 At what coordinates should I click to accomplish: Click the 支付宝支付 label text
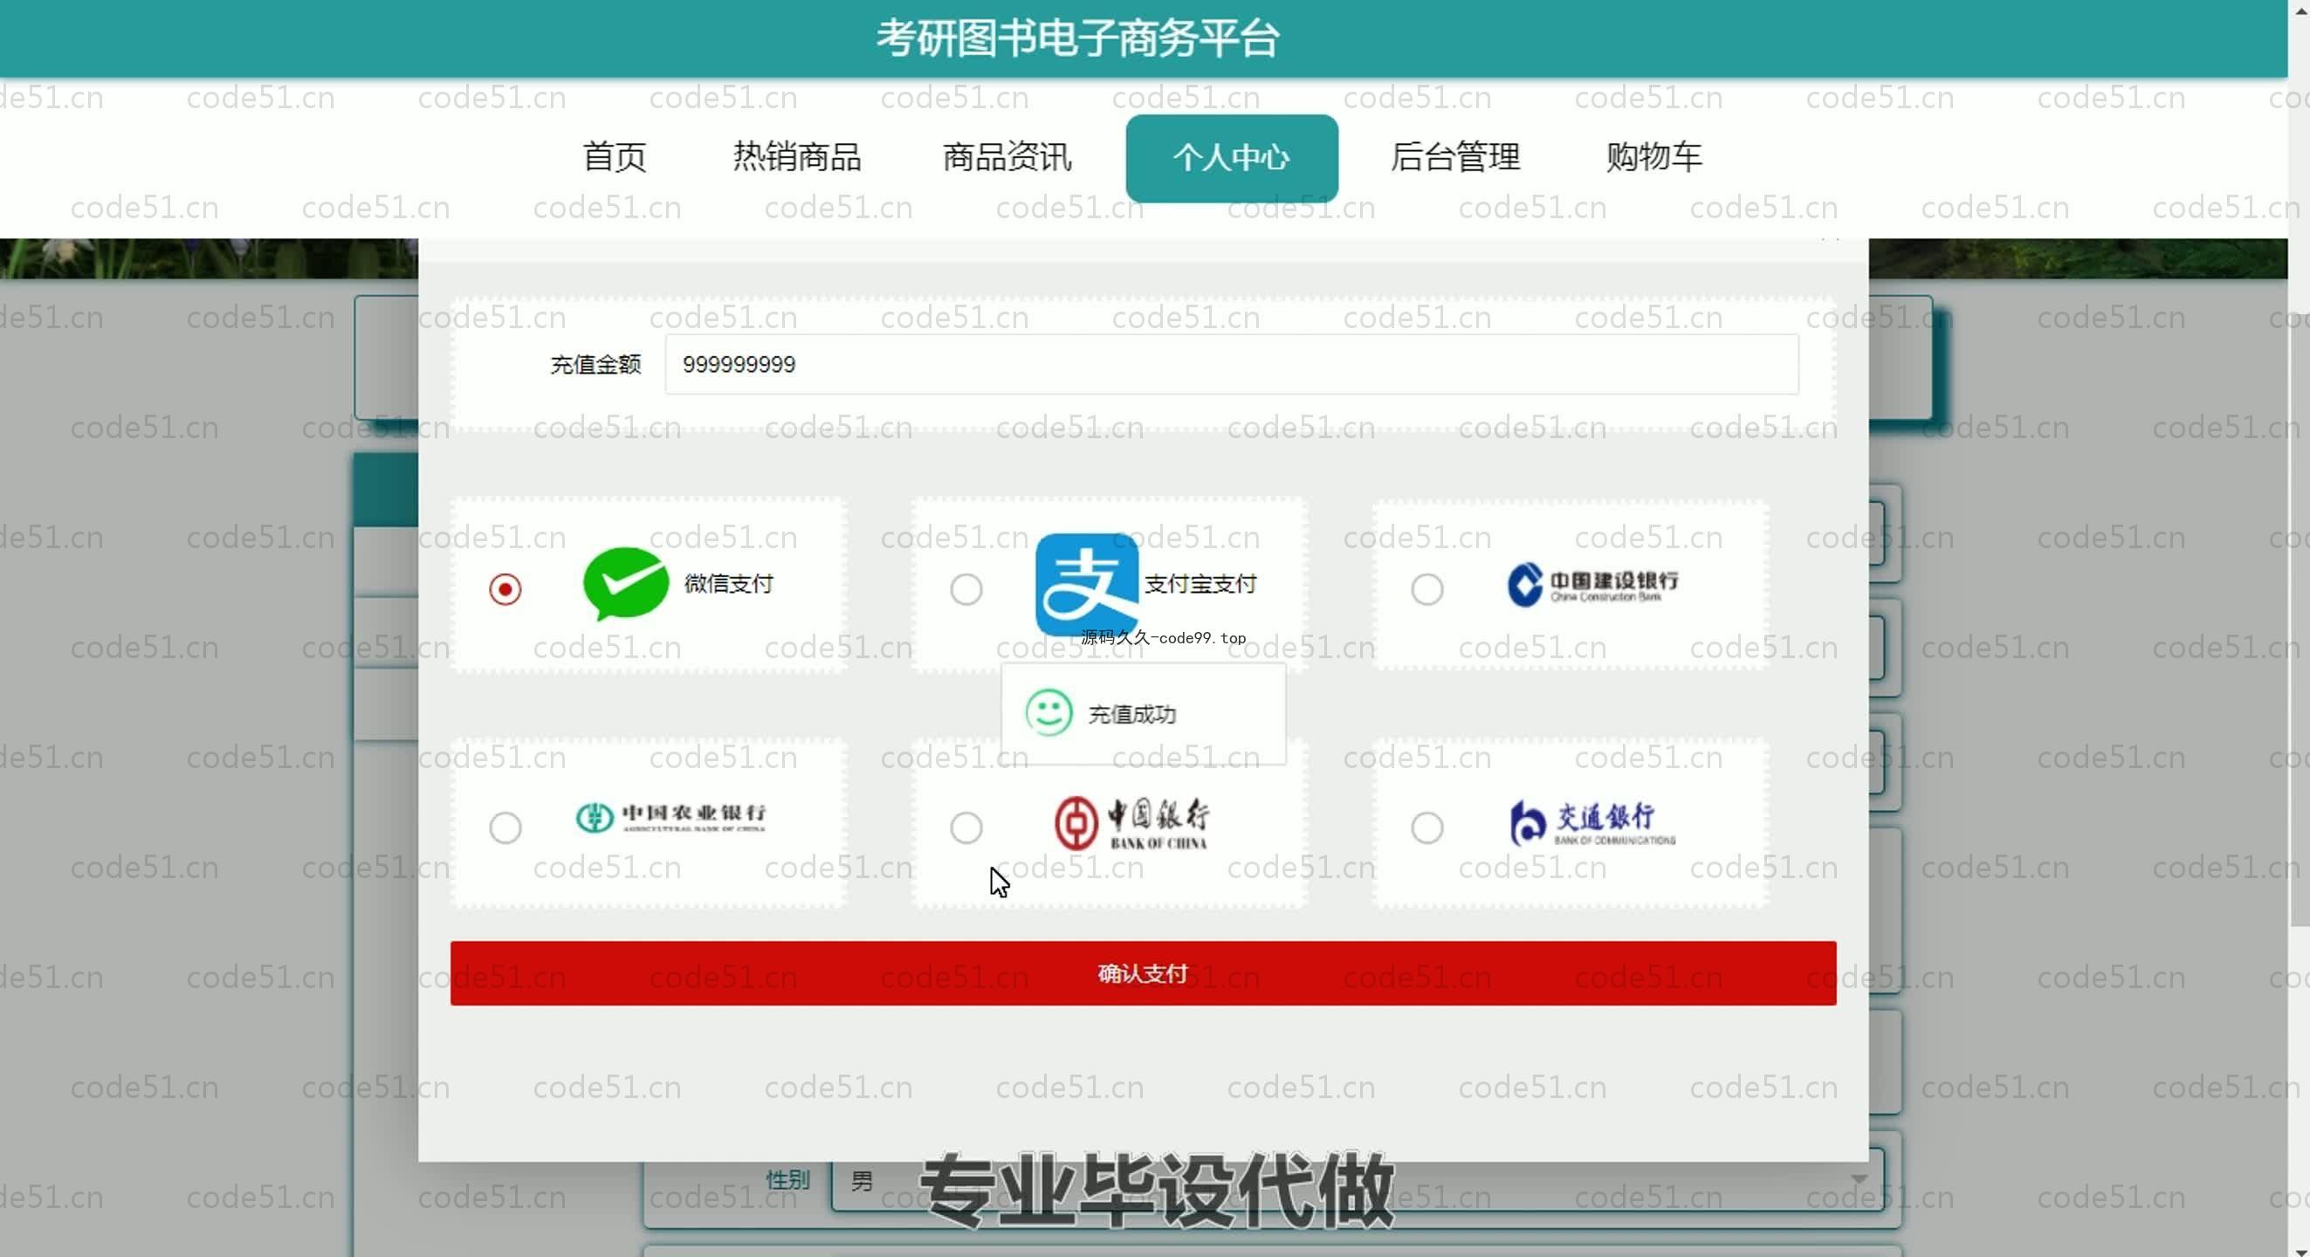[1200, 584]
